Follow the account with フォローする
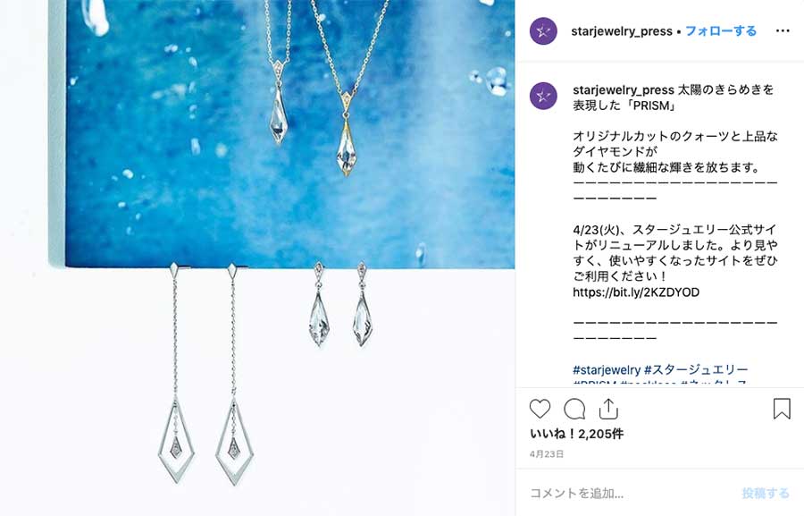Image resolution: width=804 pixels, height=516 pixels. 721,31
